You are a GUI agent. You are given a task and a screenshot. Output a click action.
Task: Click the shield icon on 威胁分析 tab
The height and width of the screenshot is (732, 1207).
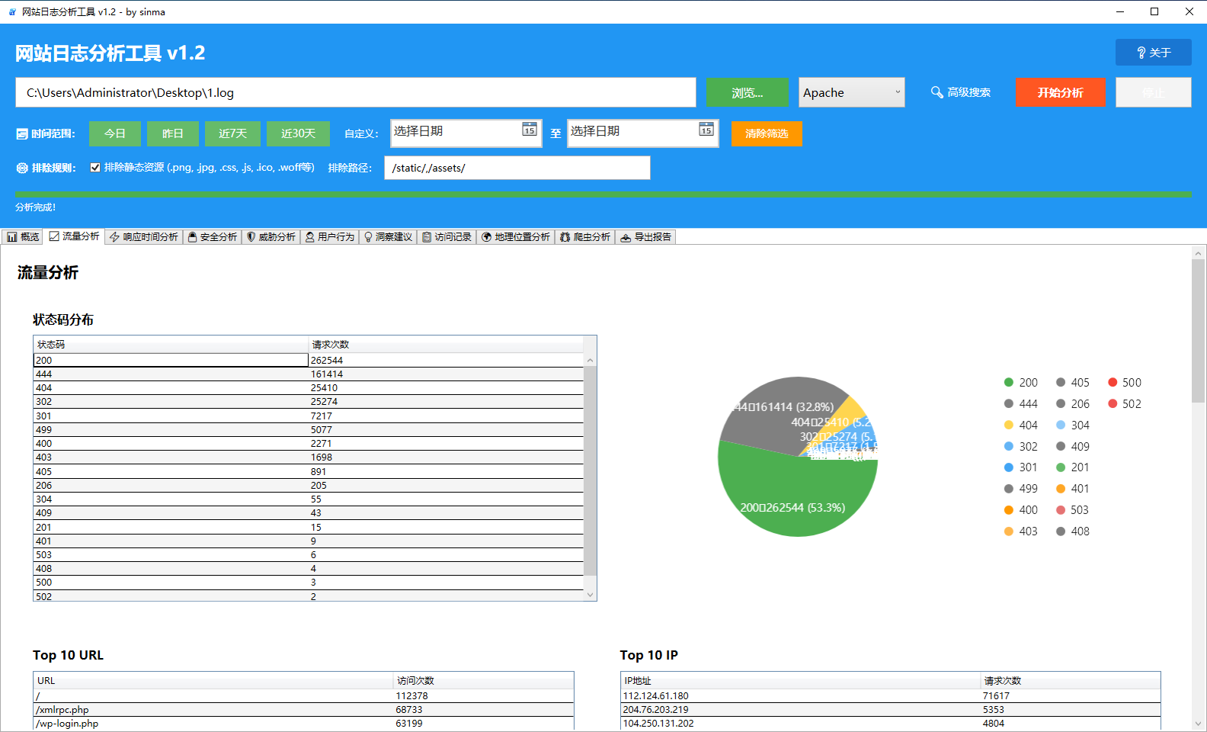click(251, 237)
